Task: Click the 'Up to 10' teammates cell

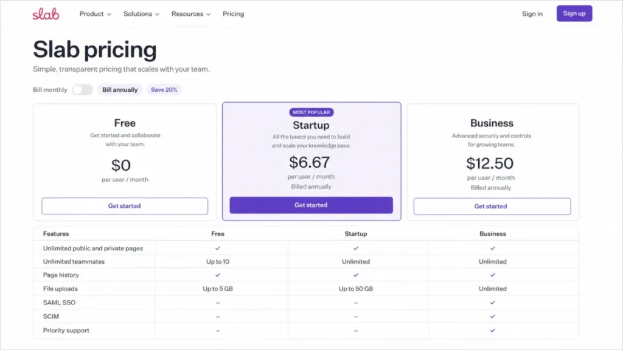Action: point(218,262)
